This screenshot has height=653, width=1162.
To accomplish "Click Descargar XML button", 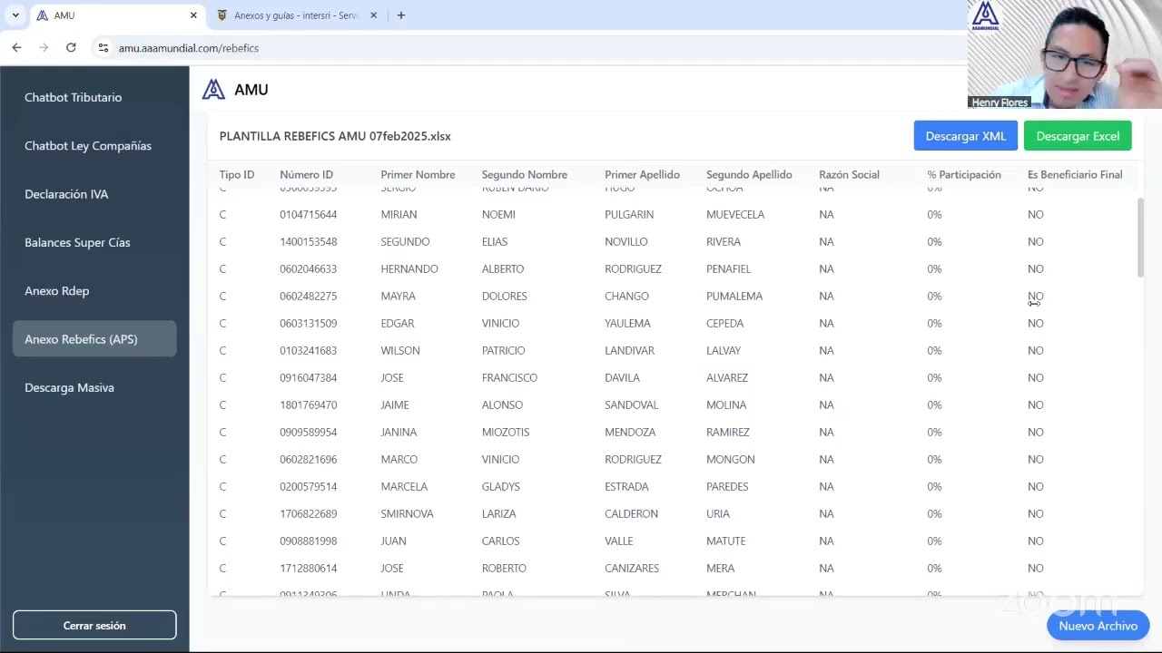I will pos(965,136).
